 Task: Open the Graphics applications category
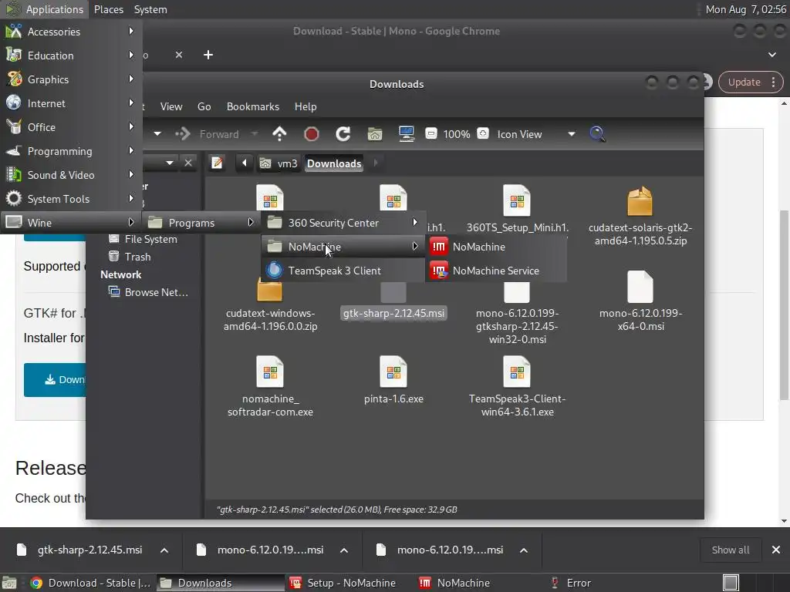(x=71, y=79)
